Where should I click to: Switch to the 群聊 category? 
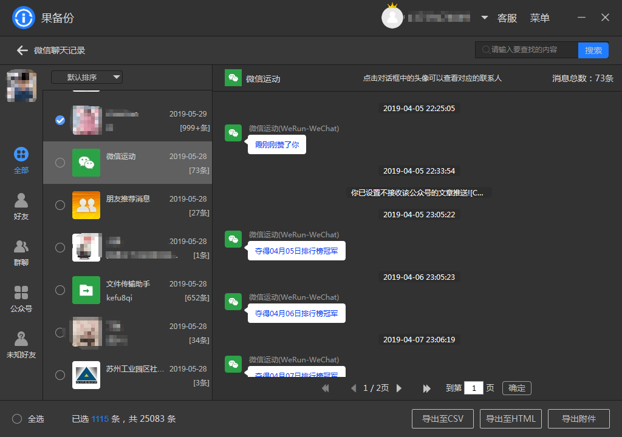point(21,252)
